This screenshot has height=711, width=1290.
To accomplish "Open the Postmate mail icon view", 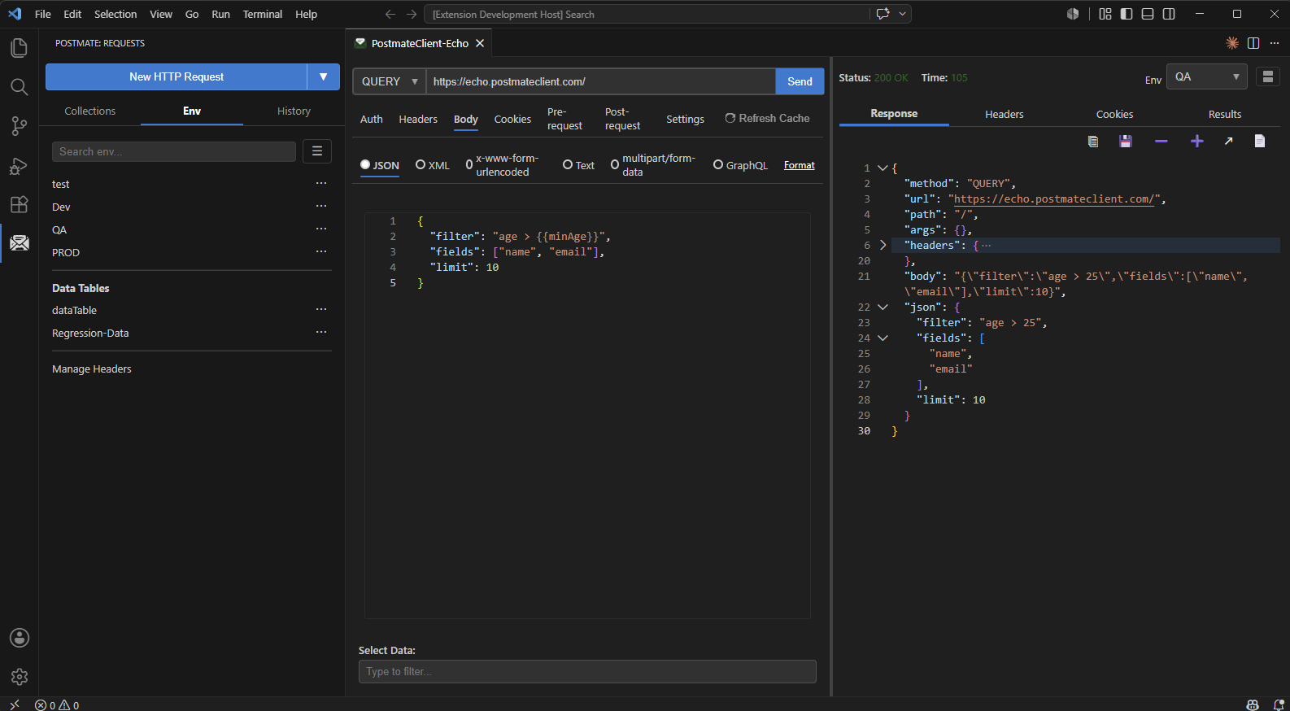I will click(19, 243).
